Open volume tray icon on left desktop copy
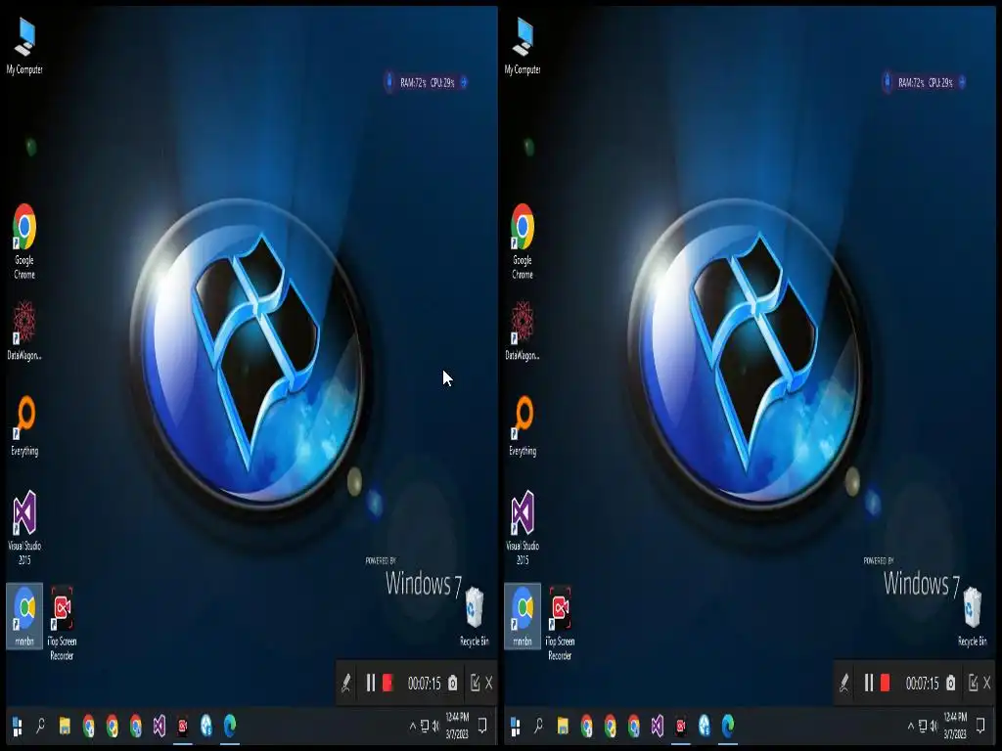 pyautogui.click(x=435, y=727)
